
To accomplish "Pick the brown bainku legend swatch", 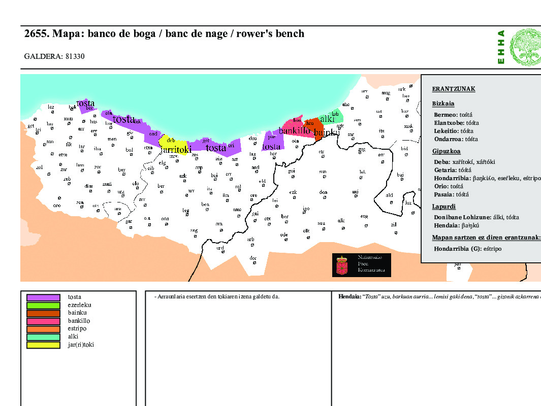I will point(43,313).
